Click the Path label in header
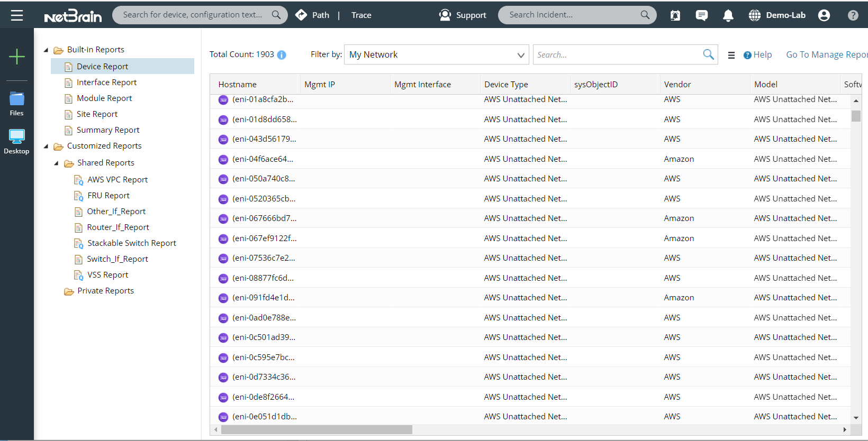Image resolution: width=868 pixels, height=441 pixels. point(321,15)
